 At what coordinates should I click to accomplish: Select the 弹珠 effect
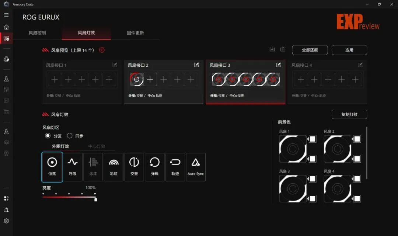pos(154,167)
